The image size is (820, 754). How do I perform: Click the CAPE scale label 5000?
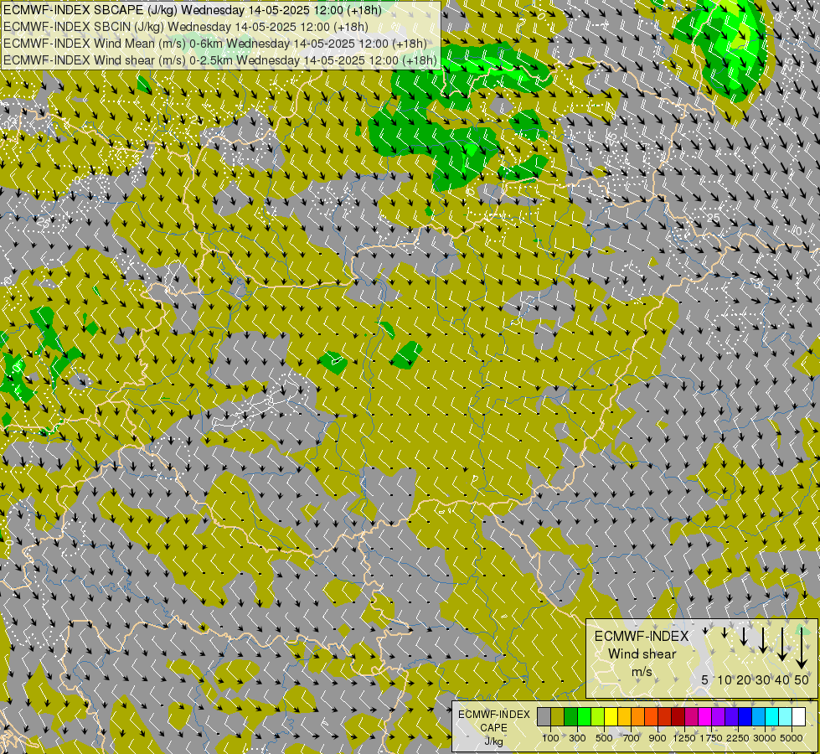792,738
